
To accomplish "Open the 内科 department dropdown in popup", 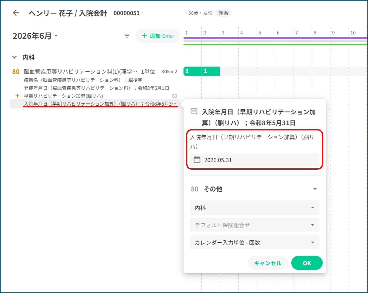I will pyautogui.click(x=255, y=208).
